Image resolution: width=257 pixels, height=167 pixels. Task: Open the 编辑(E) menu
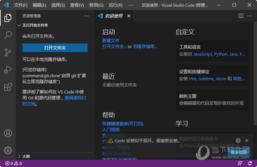pos(39,5)
